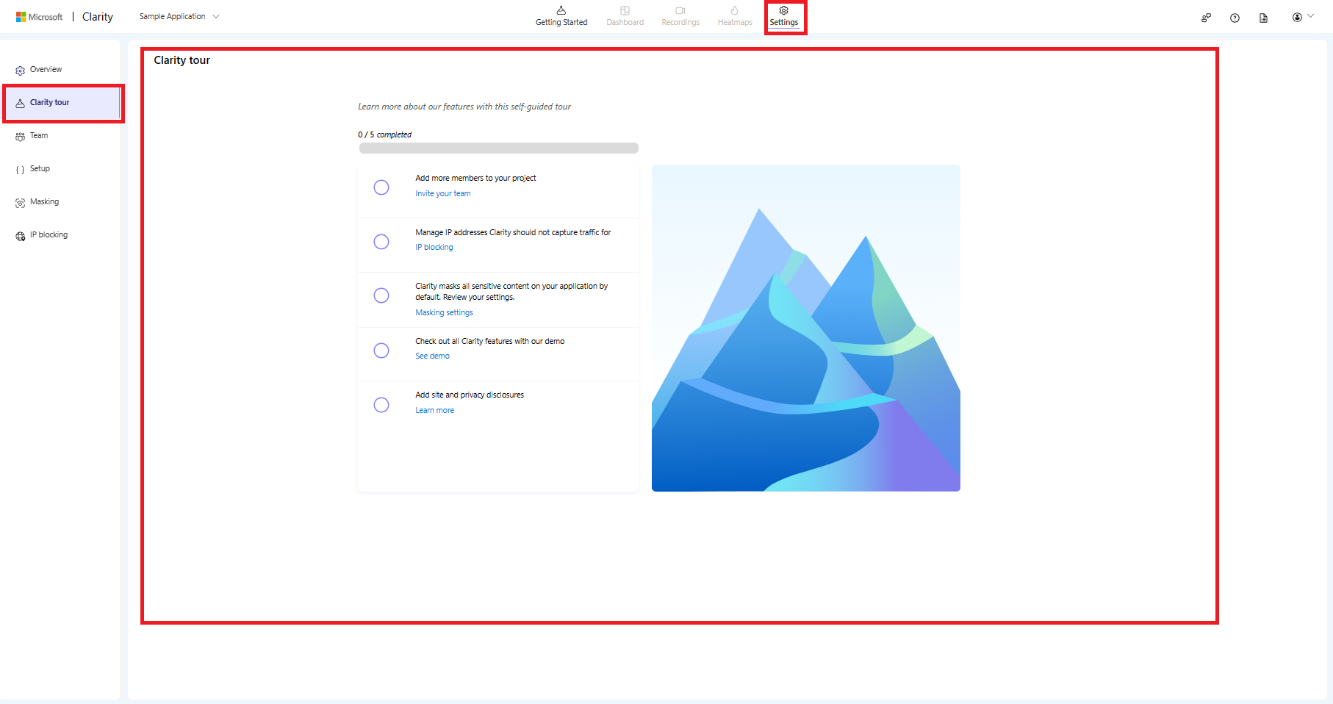Open the Masking settings section
1333x704 pixels.
point(45,201)
